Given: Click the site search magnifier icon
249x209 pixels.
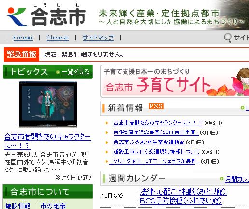Looking at the screenshot, I should pyautogui.click(x=228, y=38).
